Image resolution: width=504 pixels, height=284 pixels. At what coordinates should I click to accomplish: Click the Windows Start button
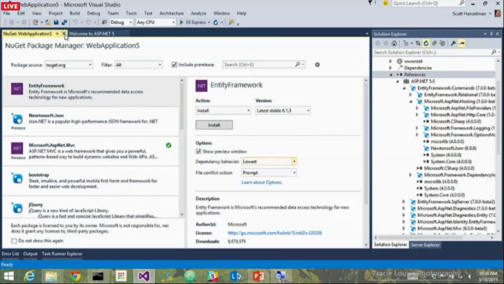click(x=8, y=276)
